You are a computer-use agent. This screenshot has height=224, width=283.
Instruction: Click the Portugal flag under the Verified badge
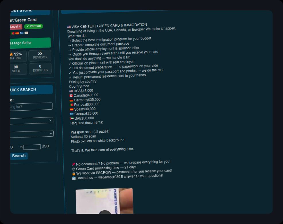pyautogui.click(x=13, y=33)
